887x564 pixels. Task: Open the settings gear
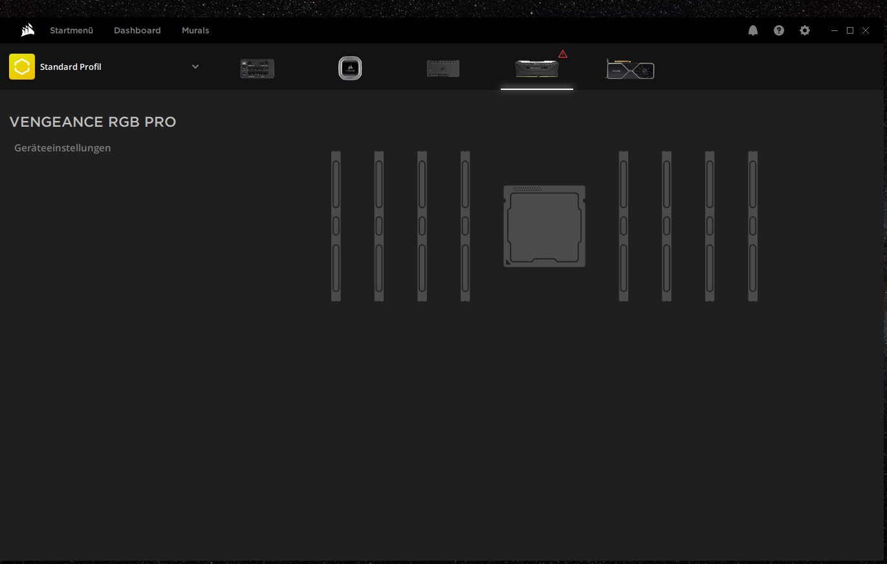[805, 30]
